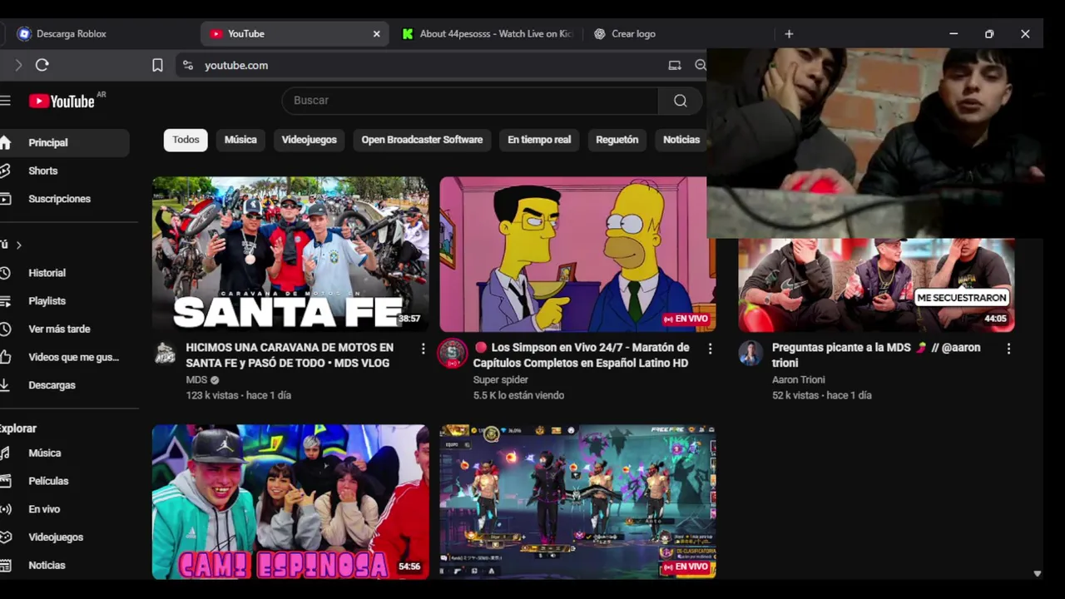Reload the page with refresh icon
This screenshot has width=1065, height=599.
[42, 65]
